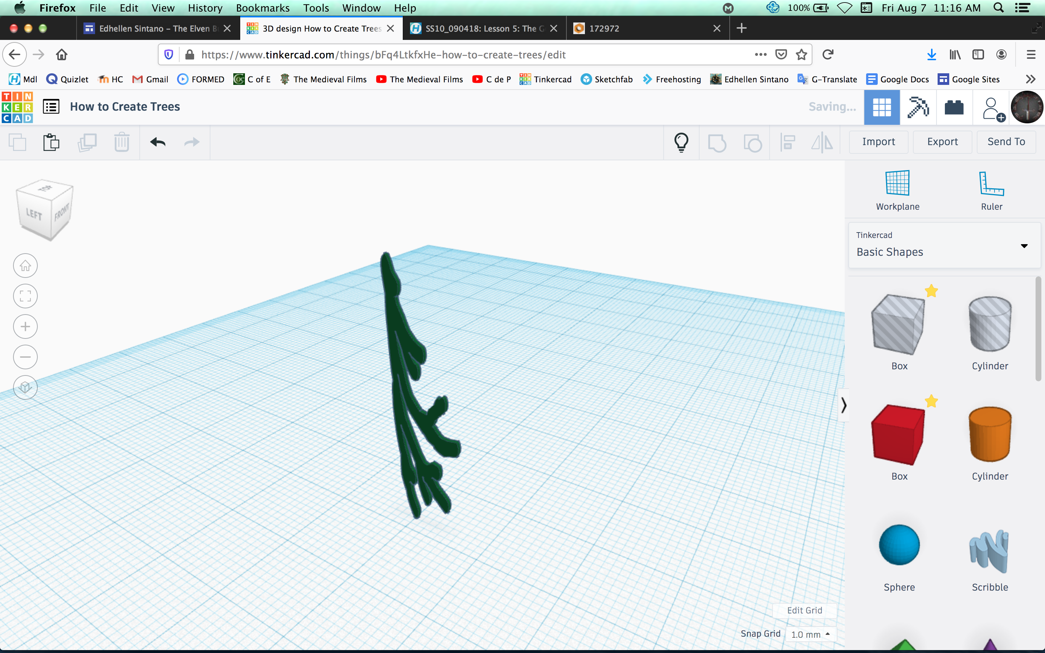Click the browser back arrow
The width and height of the screenshot is (1045, 653).
(15, 54)
